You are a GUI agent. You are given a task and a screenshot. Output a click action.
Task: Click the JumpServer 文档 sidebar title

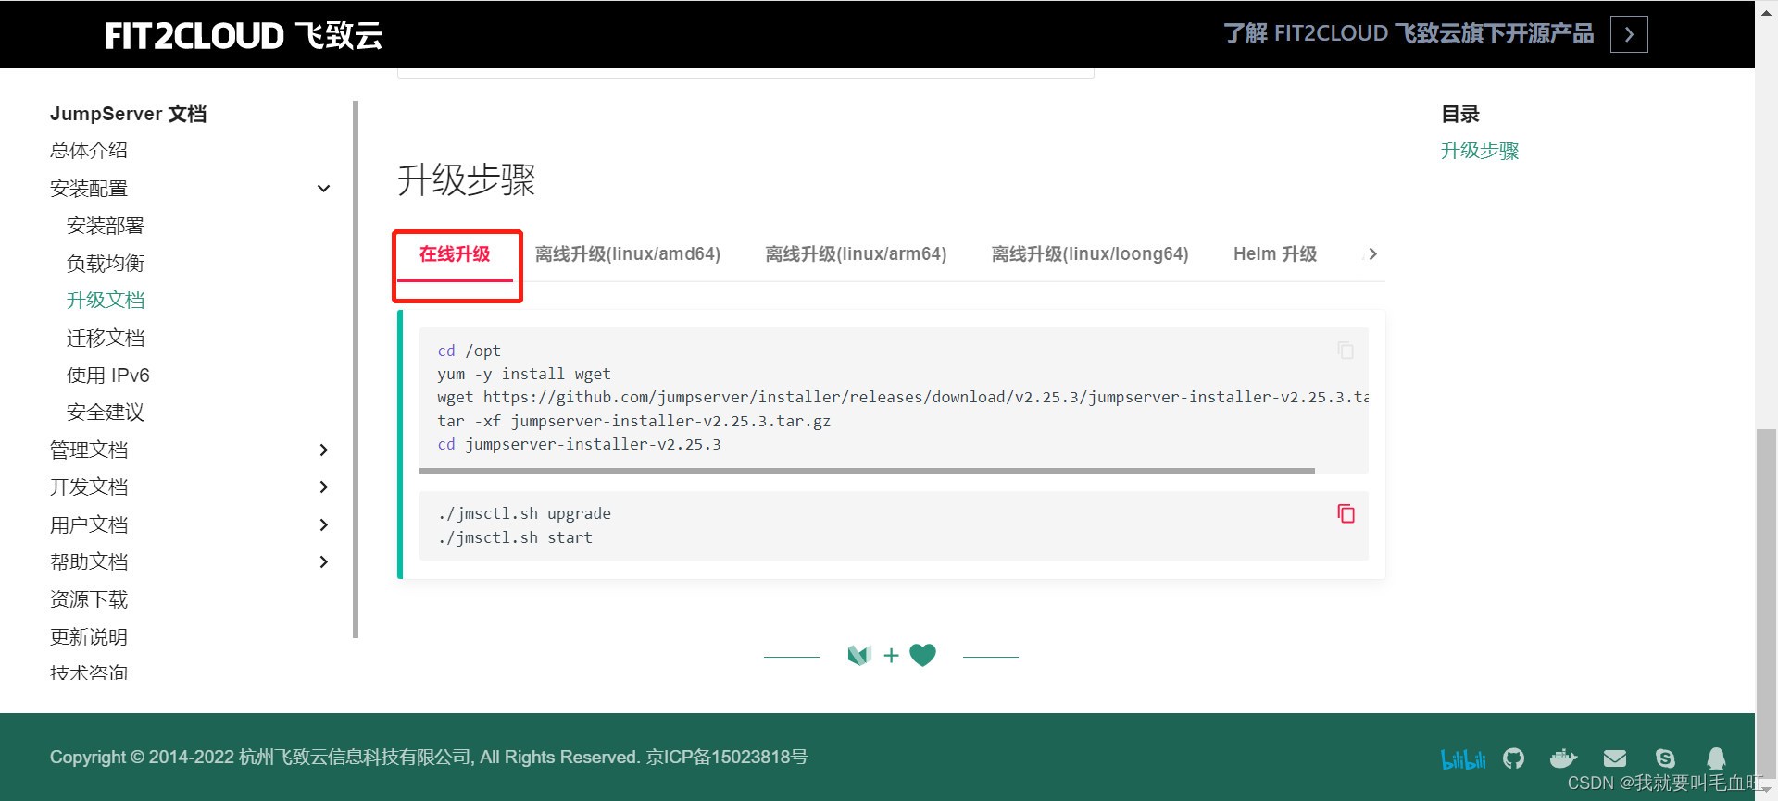point(128,114)
